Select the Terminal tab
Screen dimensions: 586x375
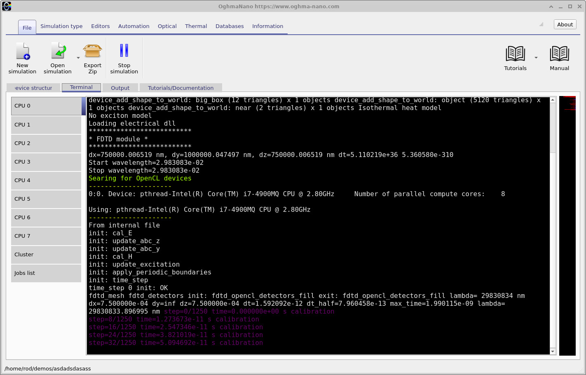point(81,87)
